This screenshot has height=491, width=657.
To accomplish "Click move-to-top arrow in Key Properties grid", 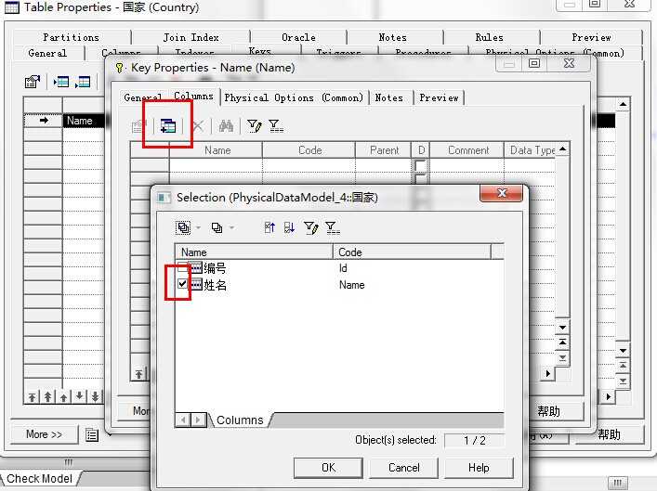I will 138,373.
